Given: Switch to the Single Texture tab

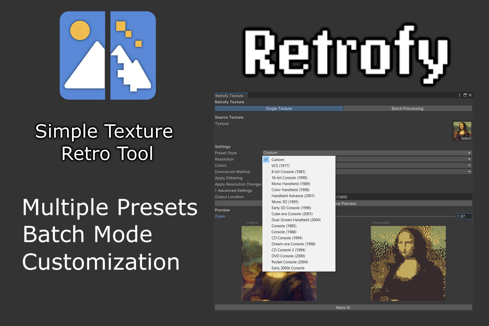Looking at the screenshot, I should pos(279,108).
